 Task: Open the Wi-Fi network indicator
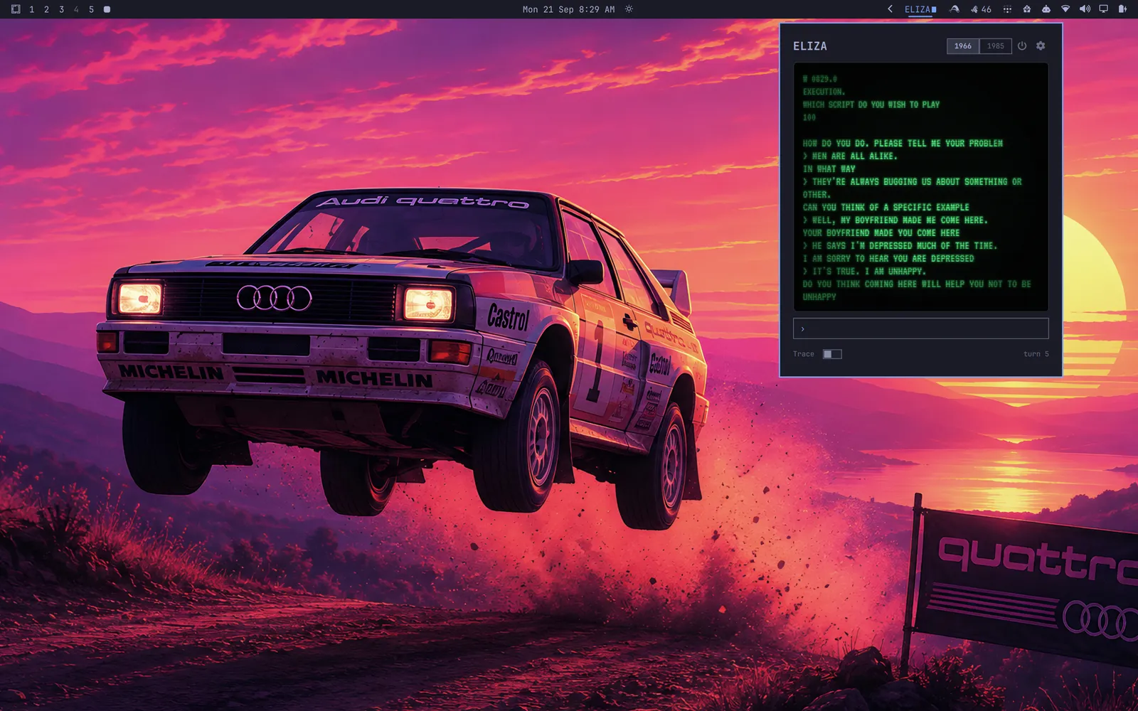pyautogui.click(x=1065, y=9)
